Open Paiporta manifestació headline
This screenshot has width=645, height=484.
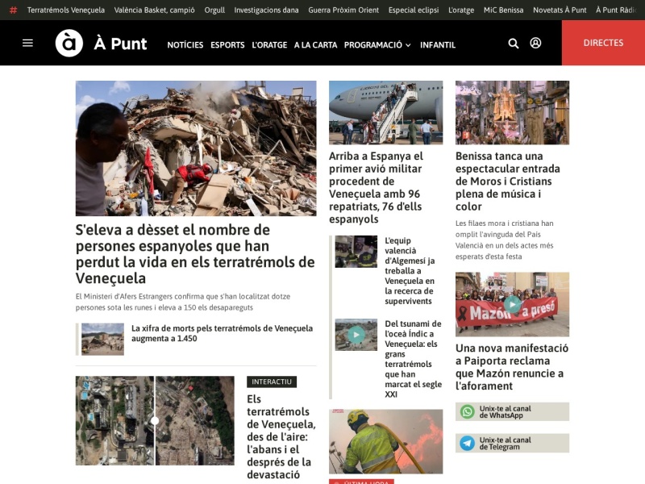click(x=512, y=367)
